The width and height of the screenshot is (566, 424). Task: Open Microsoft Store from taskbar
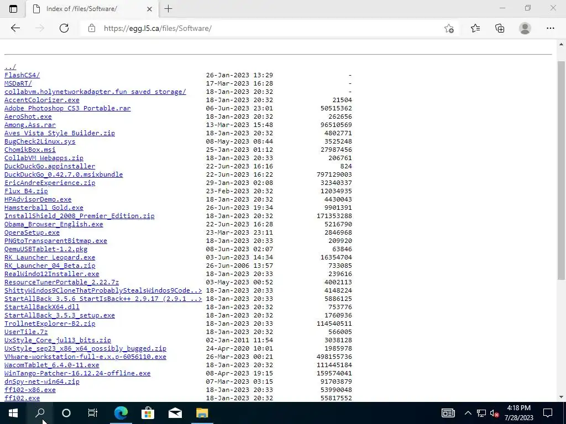(x=148, y=413)
